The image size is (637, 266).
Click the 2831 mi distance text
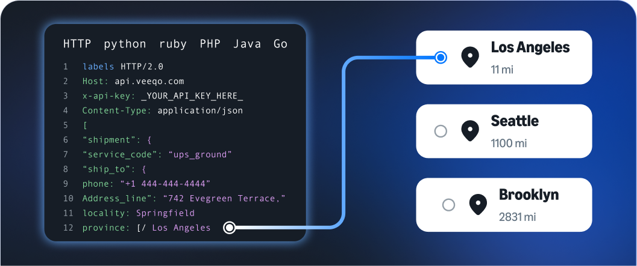click(517, 217)
